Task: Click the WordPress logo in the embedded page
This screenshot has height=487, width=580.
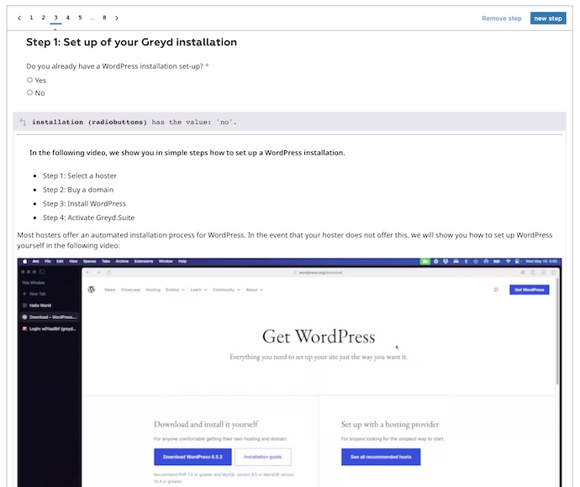Action: [x=92, y=290]
